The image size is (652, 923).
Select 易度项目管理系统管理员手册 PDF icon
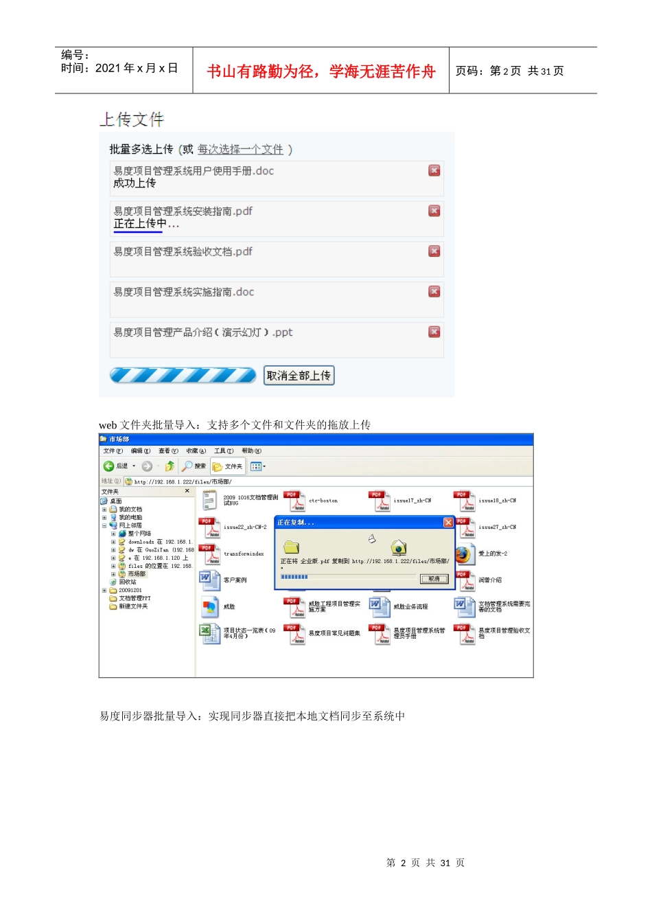coord(379,634)
